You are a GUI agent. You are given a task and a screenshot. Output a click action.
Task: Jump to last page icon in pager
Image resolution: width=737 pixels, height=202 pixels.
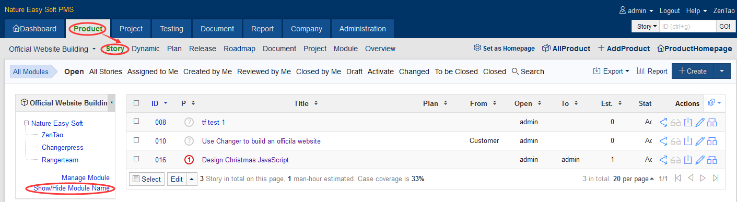pyautogui.click(x=716, y=179)
